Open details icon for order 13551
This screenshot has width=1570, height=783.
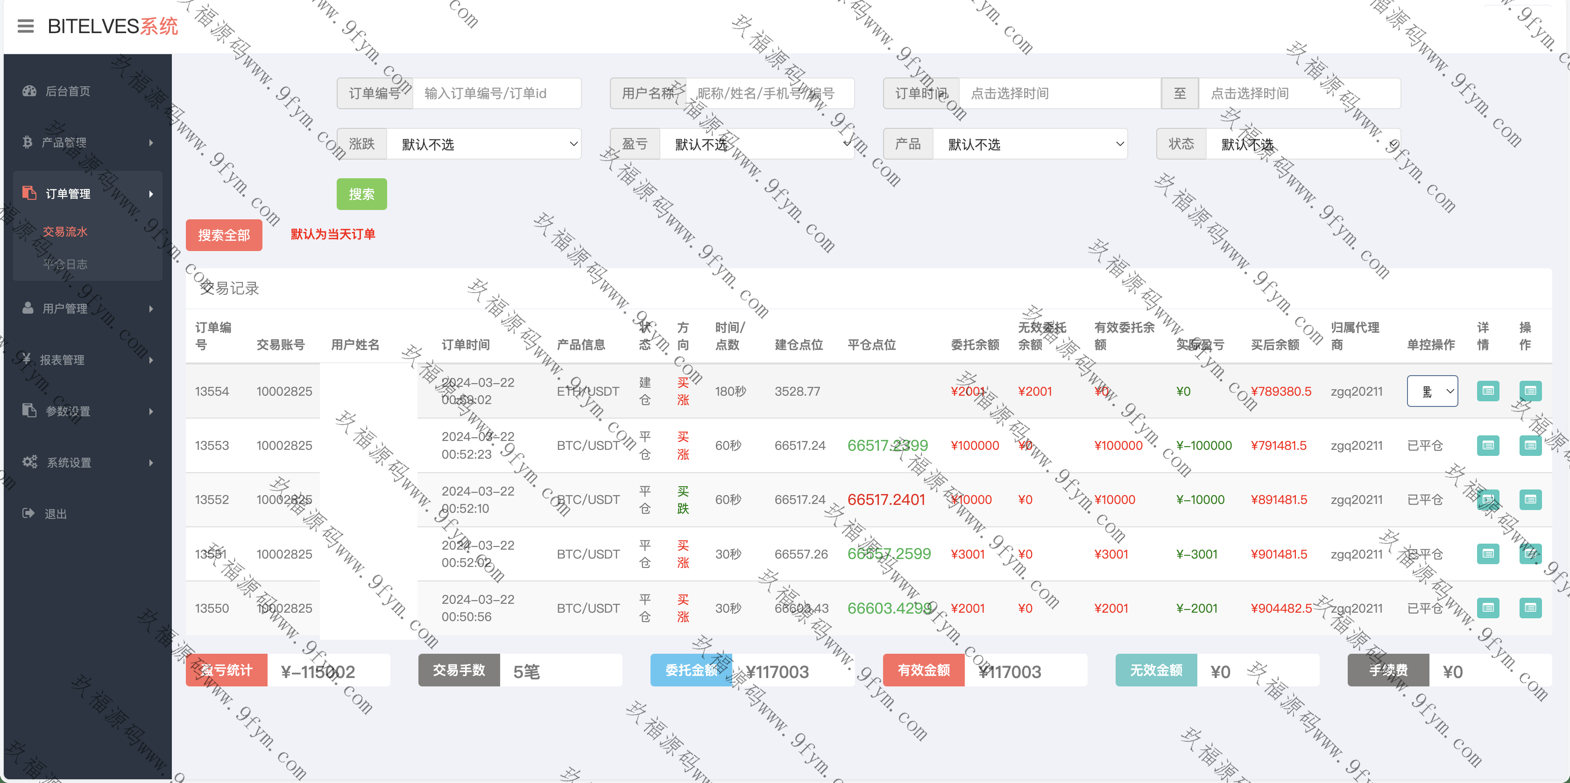click(1487, 554)
